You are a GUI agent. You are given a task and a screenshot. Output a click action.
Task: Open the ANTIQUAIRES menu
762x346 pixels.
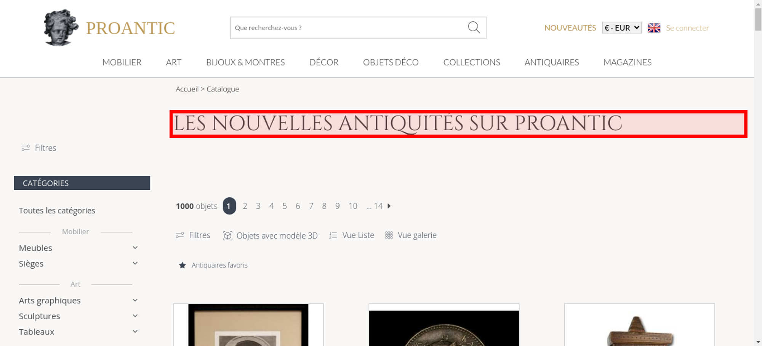coord(552,62)
